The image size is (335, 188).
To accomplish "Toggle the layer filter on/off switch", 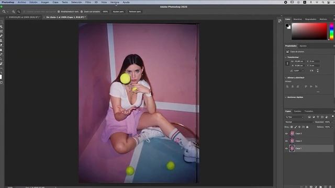I will pyautogui.click(x=333, y=116).
